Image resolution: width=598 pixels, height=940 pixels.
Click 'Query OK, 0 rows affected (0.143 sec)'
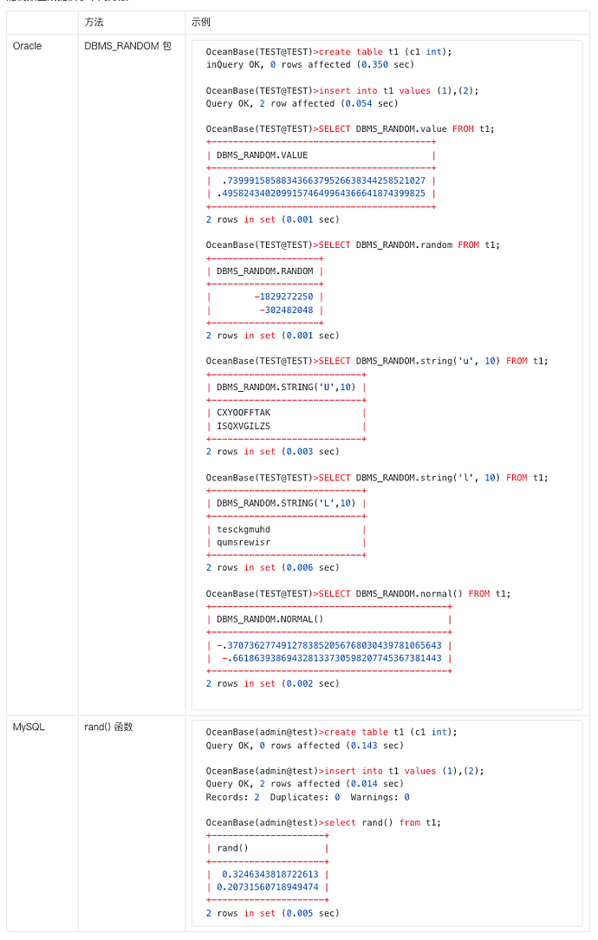(305, 746)
